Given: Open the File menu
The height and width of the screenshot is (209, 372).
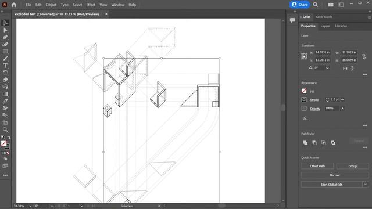Looking at the screenshot, I should tap(28, 5).
